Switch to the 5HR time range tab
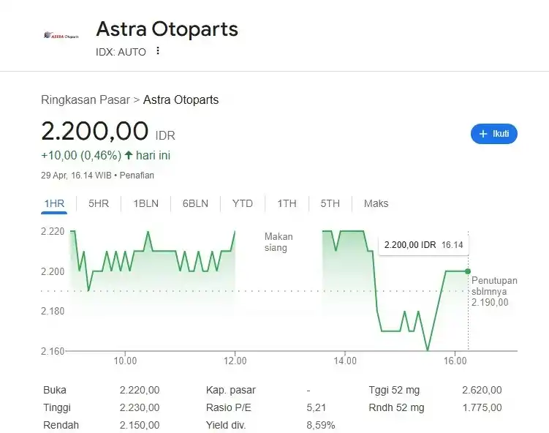This screenshot has width=549, height=433. tap(98, 203)
